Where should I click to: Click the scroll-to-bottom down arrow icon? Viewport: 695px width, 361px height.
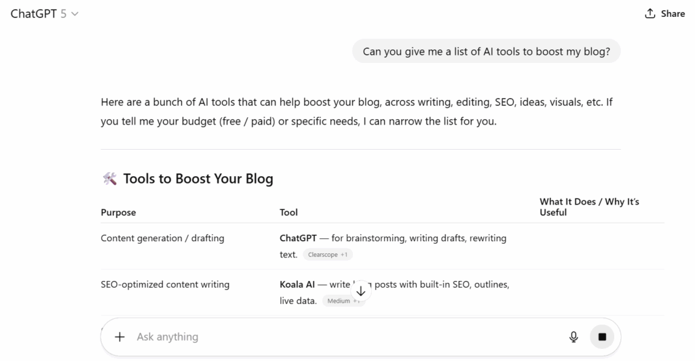pyautogui.click(x=360, y=291)
